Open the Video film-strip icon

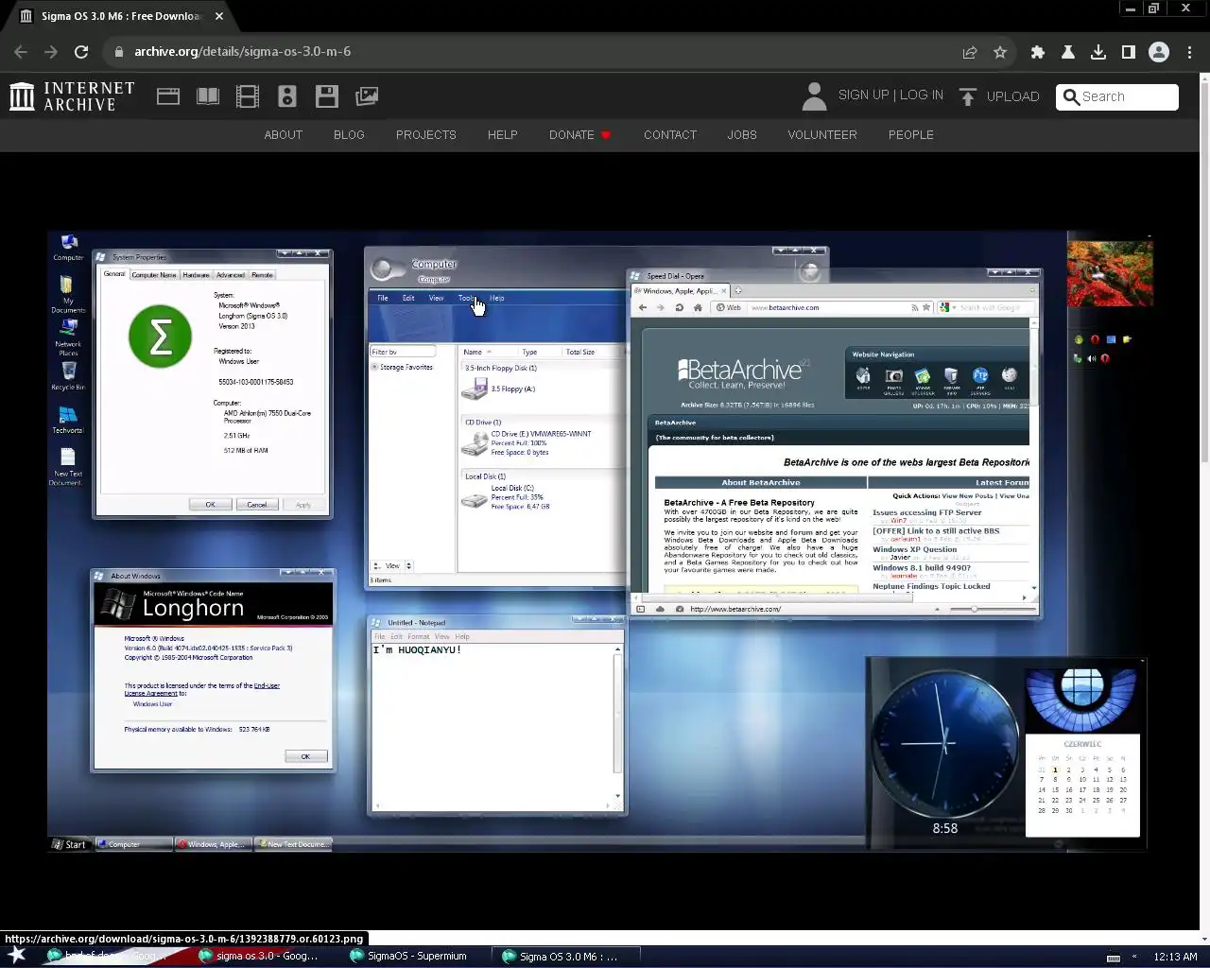[248, 96]
